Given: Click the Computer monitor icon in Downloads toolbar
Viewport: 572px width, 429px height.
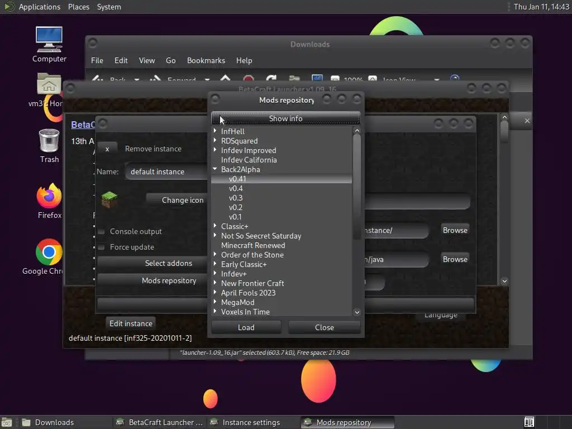Looking at the screenshot, I should coord(317,78).
